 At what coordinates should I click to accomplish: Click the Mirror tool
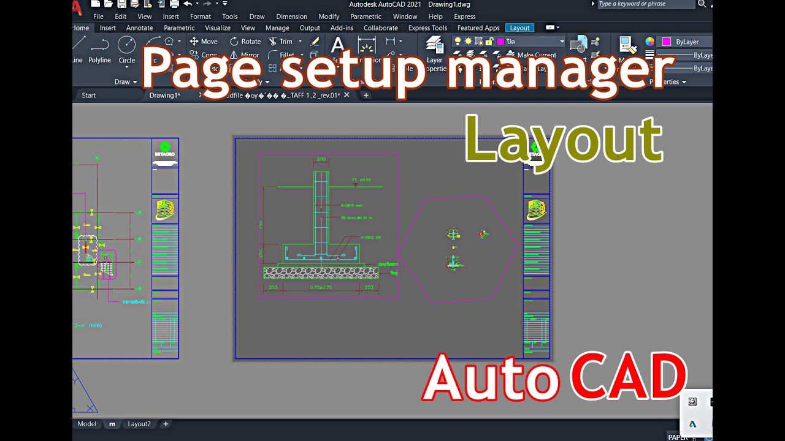(244, 55)
